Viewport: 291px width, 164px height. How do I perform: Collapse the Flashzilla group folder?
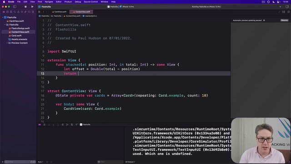5,25
